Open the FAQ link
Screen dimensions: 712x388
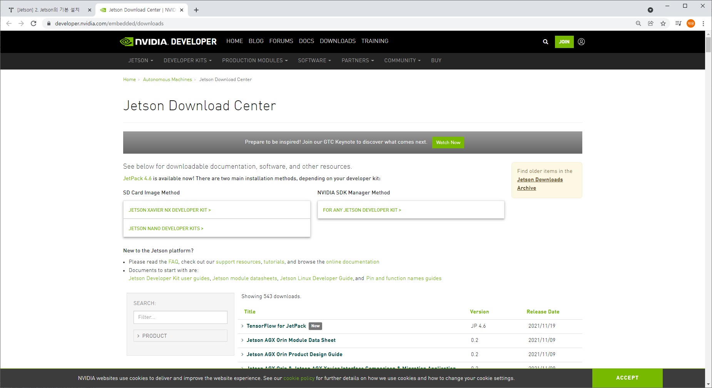pos(173,262)
